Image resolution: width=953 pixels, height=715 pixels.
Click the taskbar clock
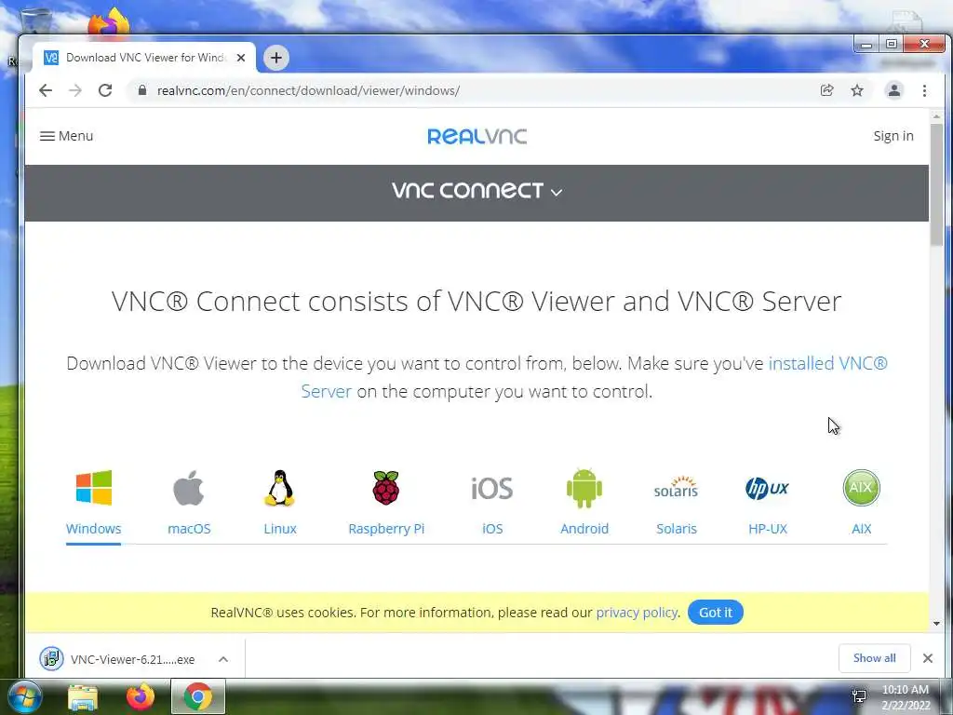point(906,697)
